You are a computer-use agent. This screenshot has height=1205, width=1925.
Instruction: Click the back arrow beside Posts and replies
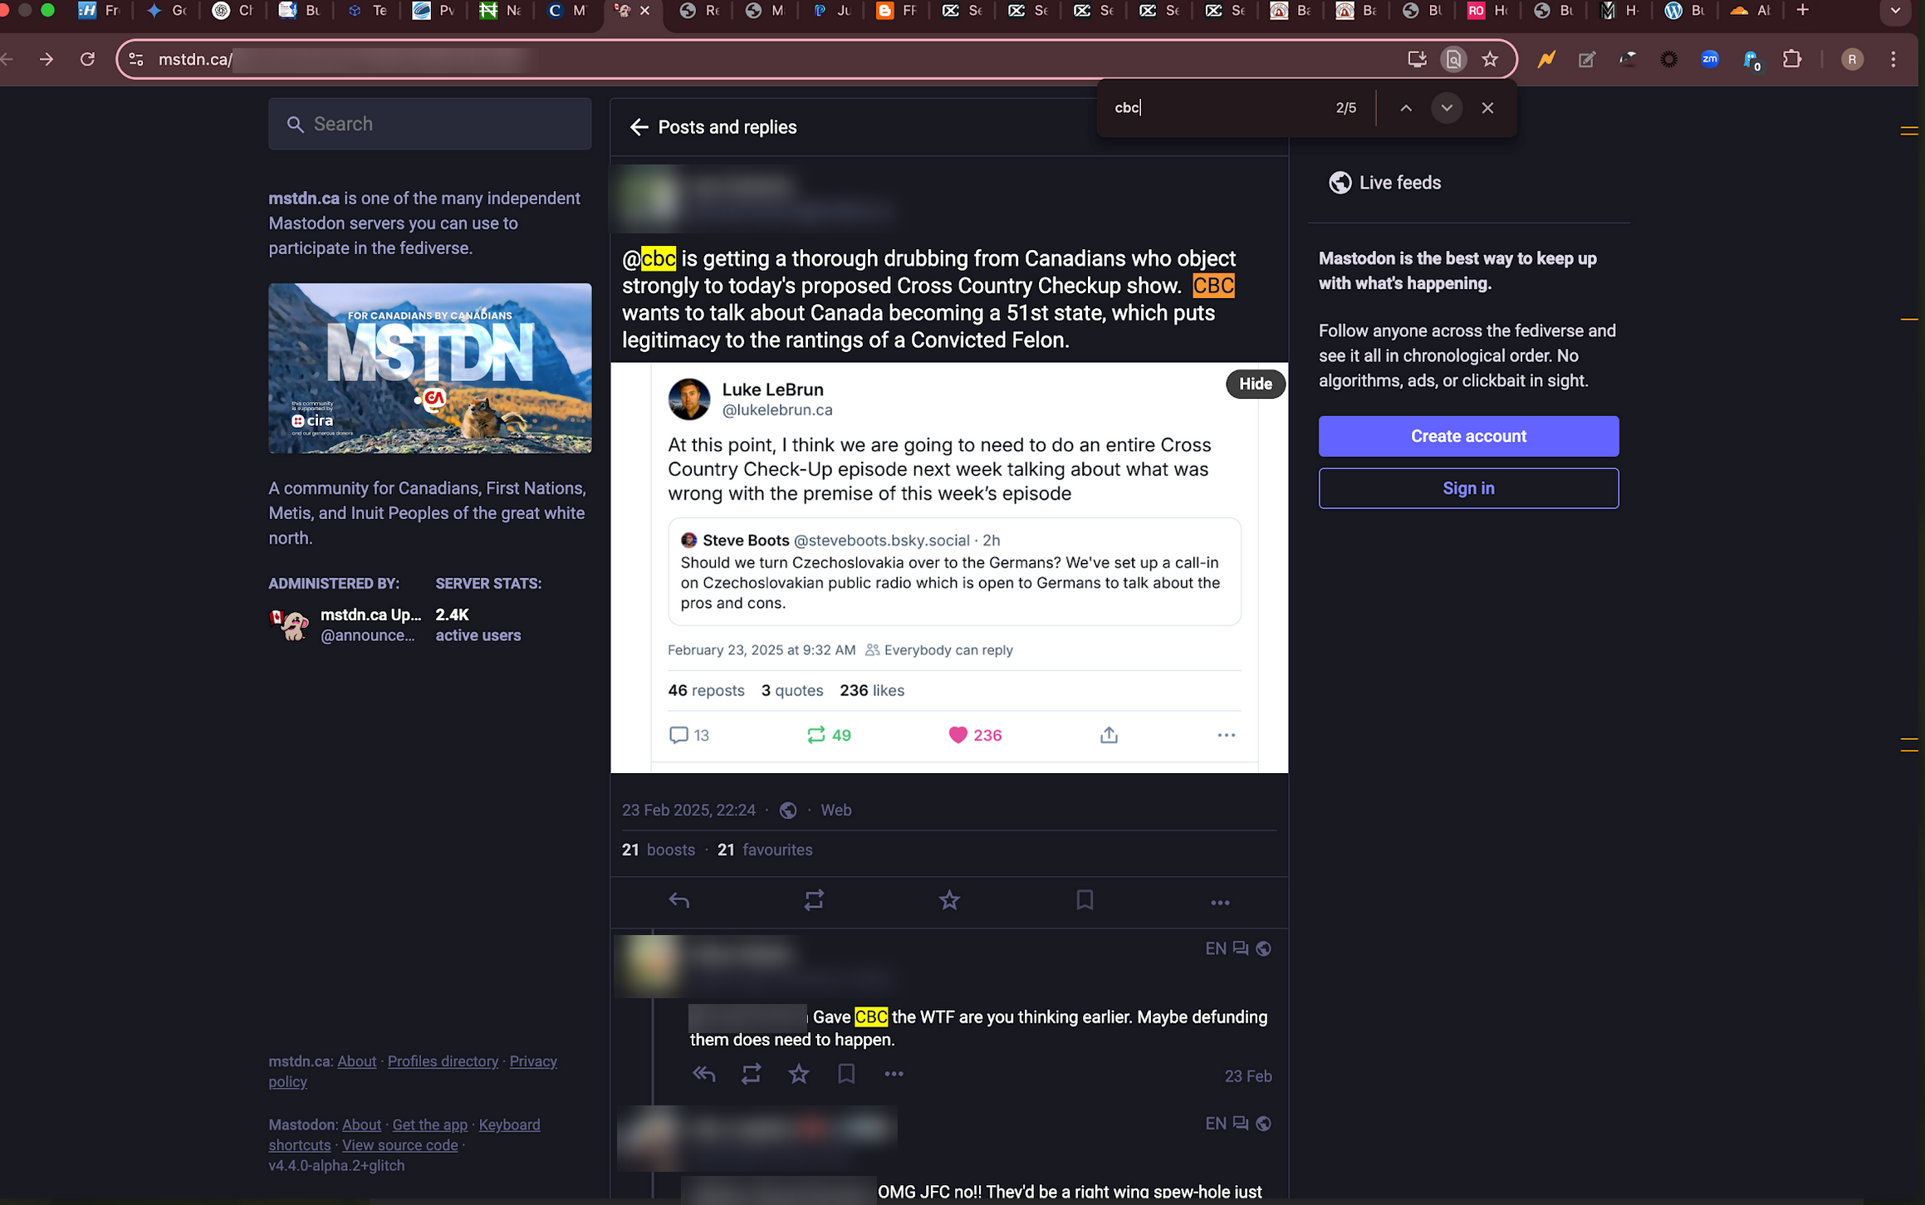click(x=638, y=127)
